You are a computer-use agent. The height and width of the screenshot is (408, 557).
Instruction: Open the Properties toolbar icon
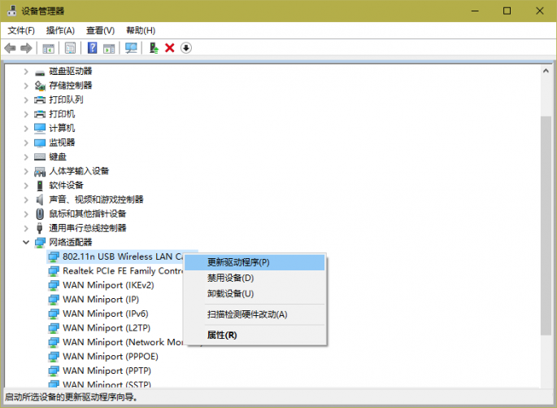(70, 48)
